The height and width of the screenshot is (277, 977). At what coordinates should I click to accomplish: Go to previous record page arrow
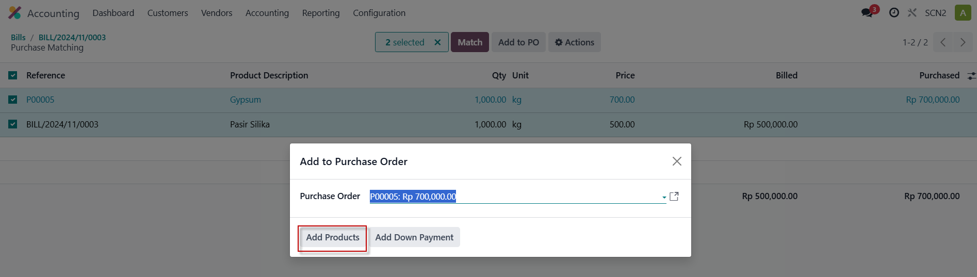point(943,42)
